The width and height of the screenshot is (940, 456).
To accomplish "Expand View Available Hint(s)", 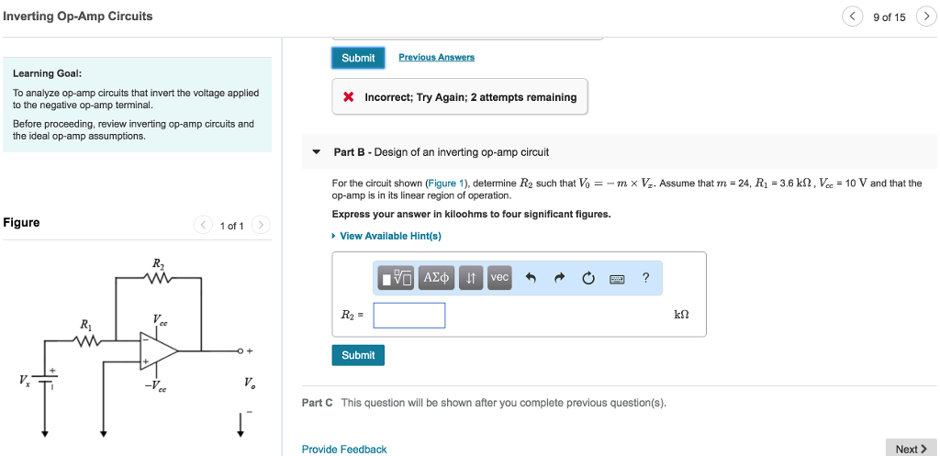I will tap(390, 236).
